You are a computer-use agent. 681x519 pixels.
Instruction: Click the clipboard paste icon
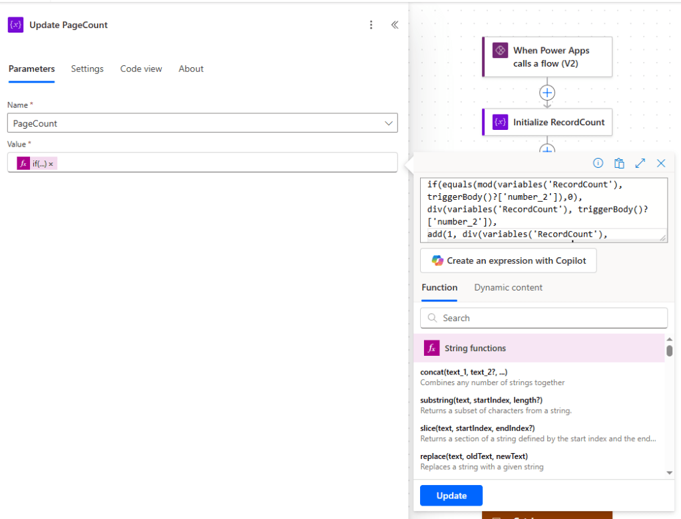pos(619,163)
